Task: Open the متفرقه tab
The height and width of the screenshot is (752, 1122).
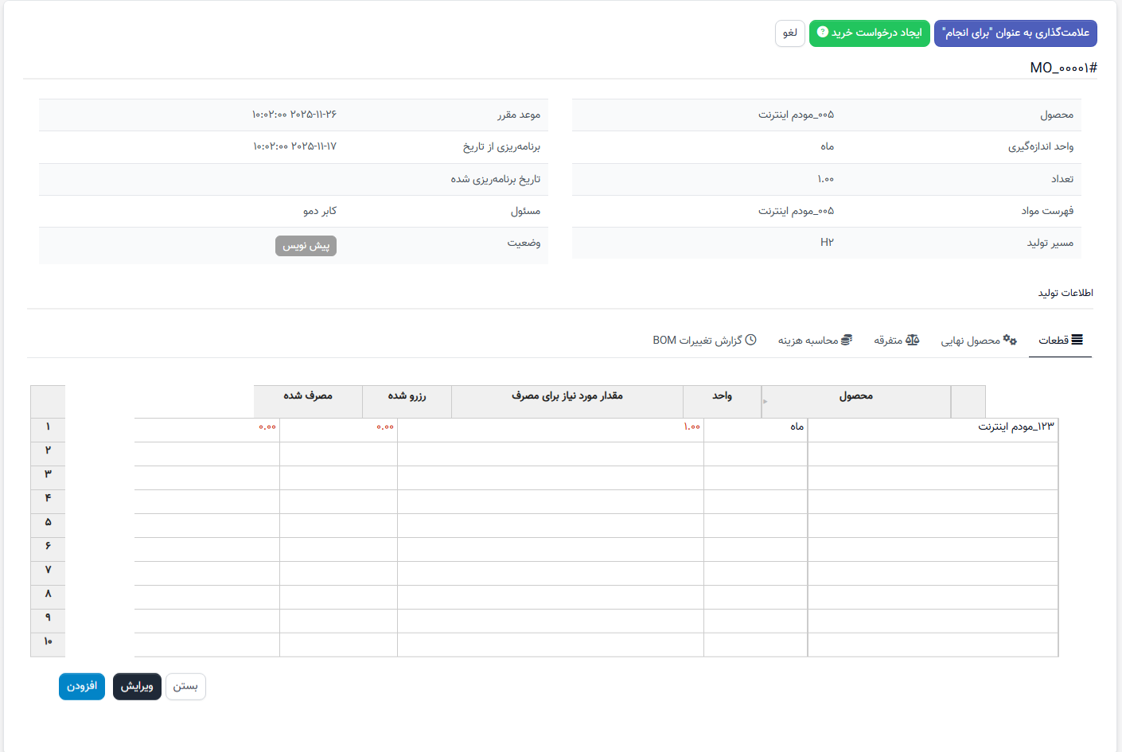Action: click(x=896, y=341)
